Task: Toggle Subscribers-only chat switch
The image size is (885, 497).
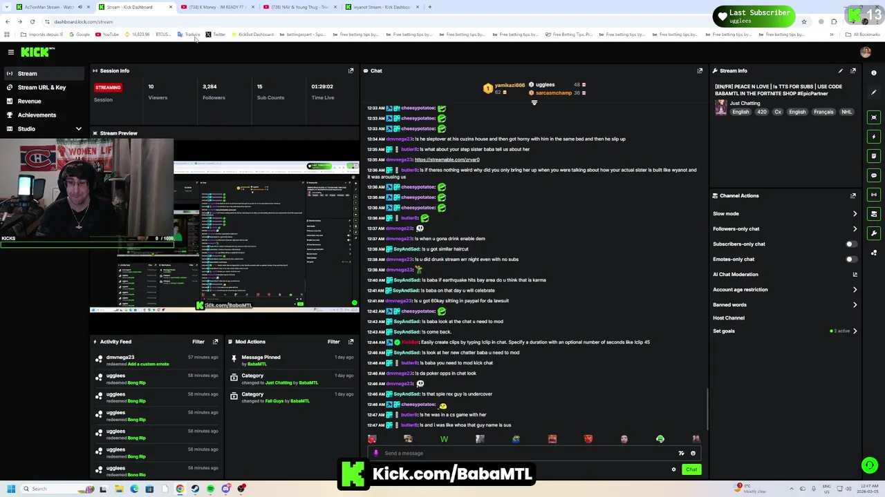Action: 851,244
